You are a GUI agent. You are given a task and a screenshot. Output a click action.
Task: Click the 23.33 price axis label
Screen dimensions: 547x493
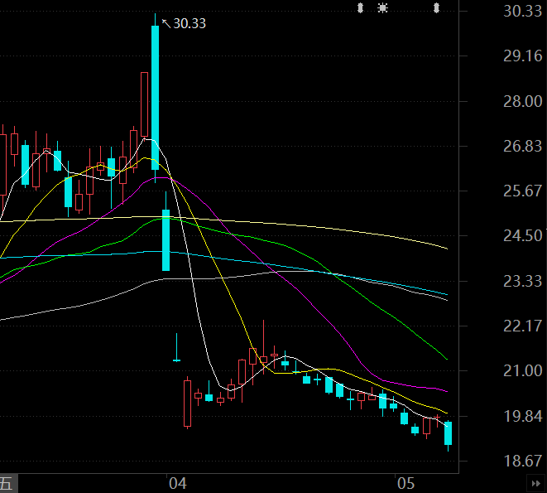click(x=522, y=281)
